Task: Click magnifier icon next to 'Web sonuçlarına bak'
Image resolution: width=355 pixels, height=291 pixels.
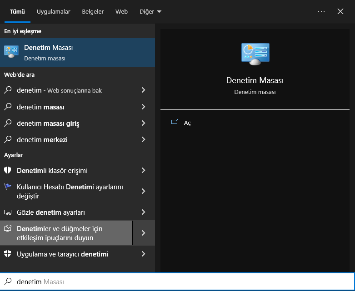Action: (8, 90)
